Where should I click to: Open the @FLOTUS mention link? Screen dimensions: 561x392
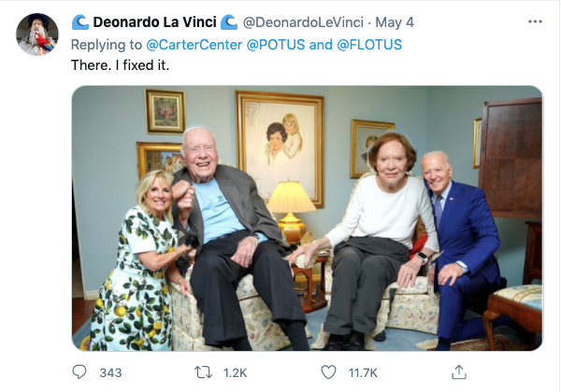point(372,45)
